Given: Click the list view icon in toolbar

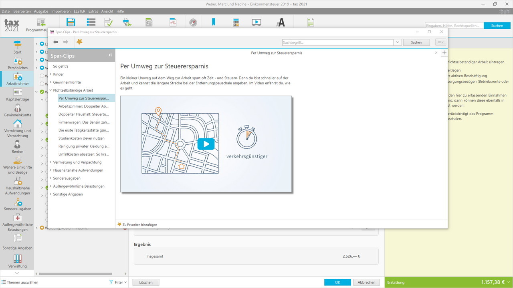Looking at the screenshot, I should point(91,22).
